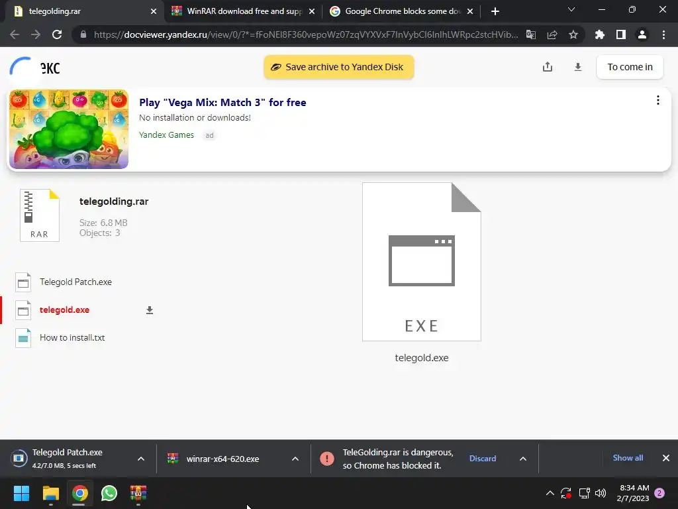The height and width of the screenshot is (509, 678).
Task: Click the large EXE file preview
Action: [x=422, y=262]
